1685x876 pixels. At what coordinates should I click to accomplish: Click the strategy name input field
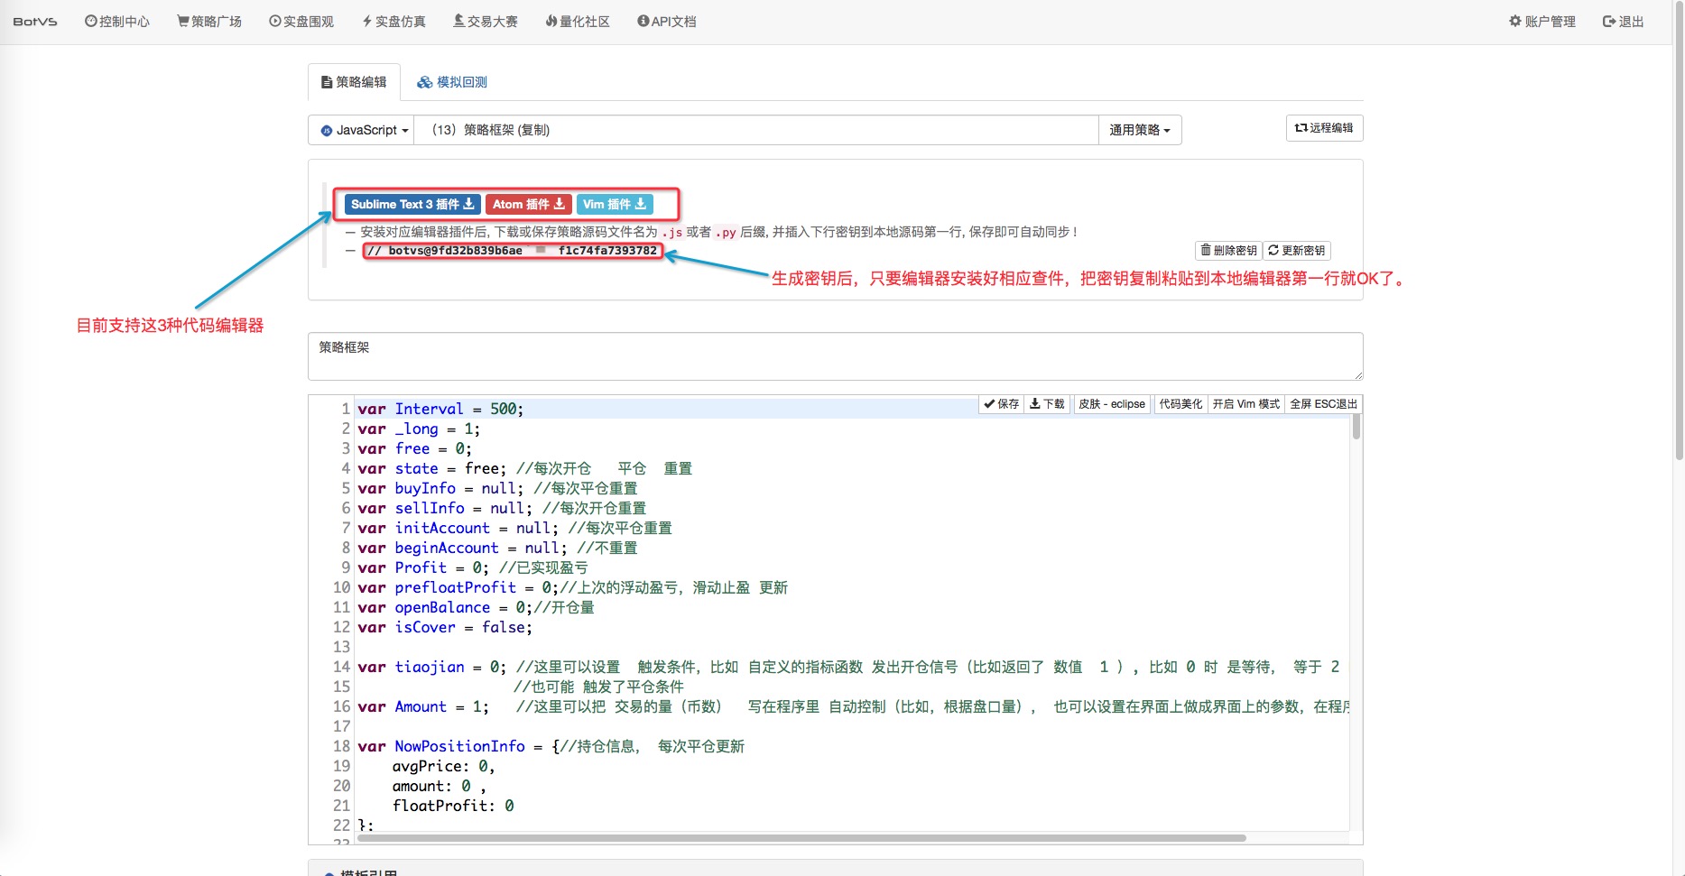click(755, 130)
